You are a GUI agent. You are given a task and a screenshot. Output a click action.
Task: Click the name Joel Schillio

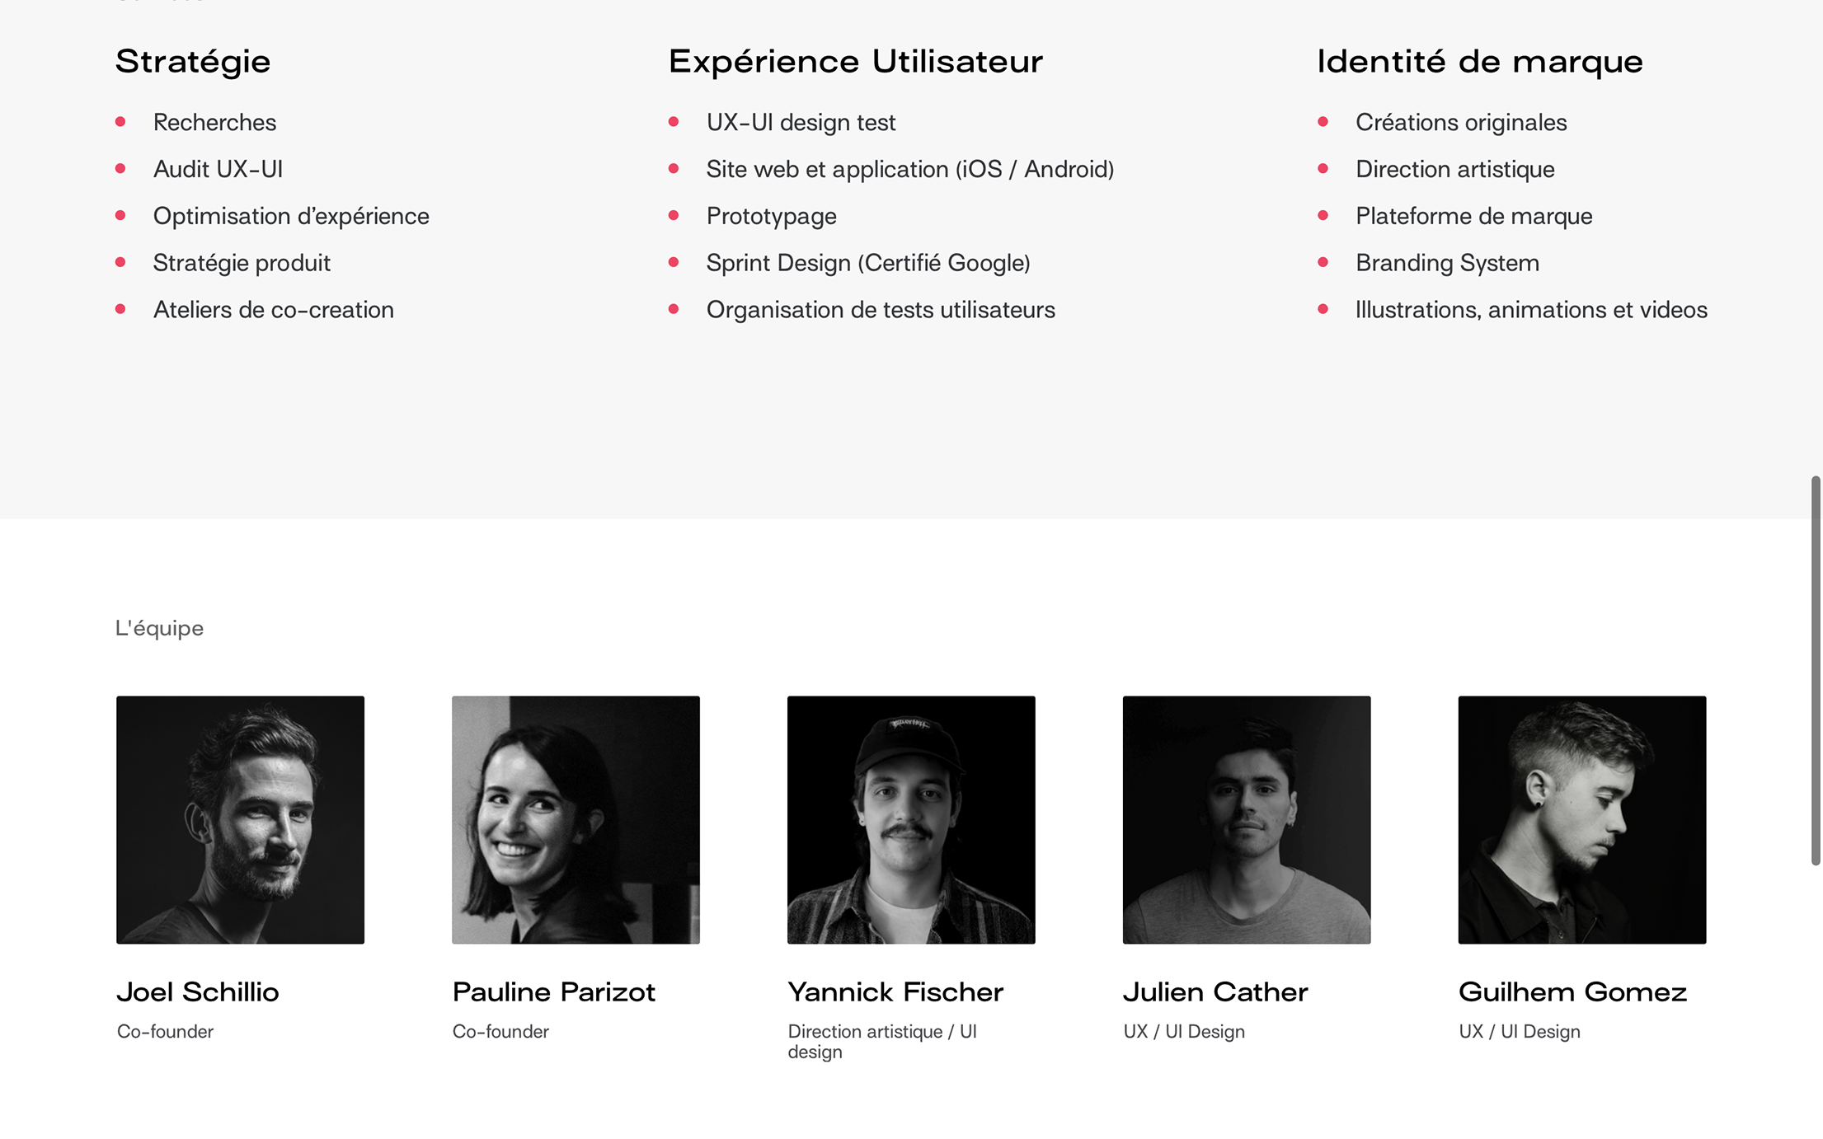coord(198,991)
